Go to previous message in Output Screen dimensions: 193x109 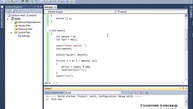[x=131, y=93]
